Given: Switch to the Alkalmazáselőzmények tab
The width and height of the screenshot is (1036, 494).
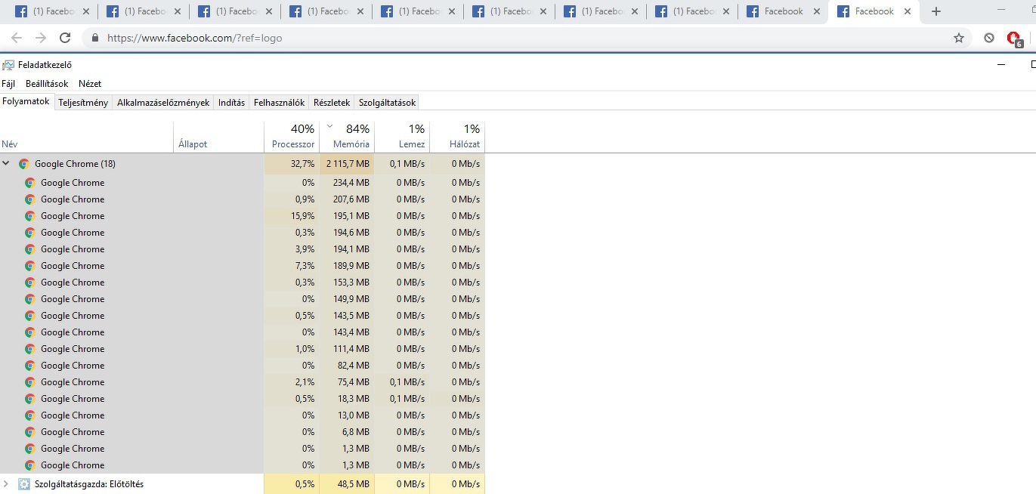Looking at the screenshot, I should click(x=163, y=103).
